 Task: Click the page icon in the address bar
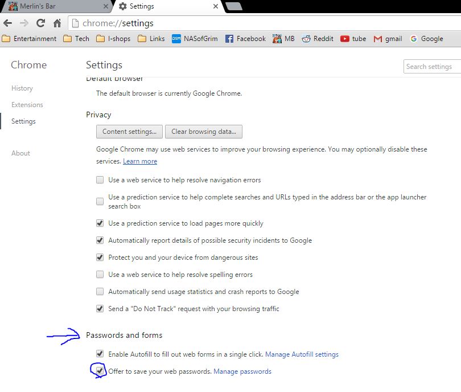75,23
